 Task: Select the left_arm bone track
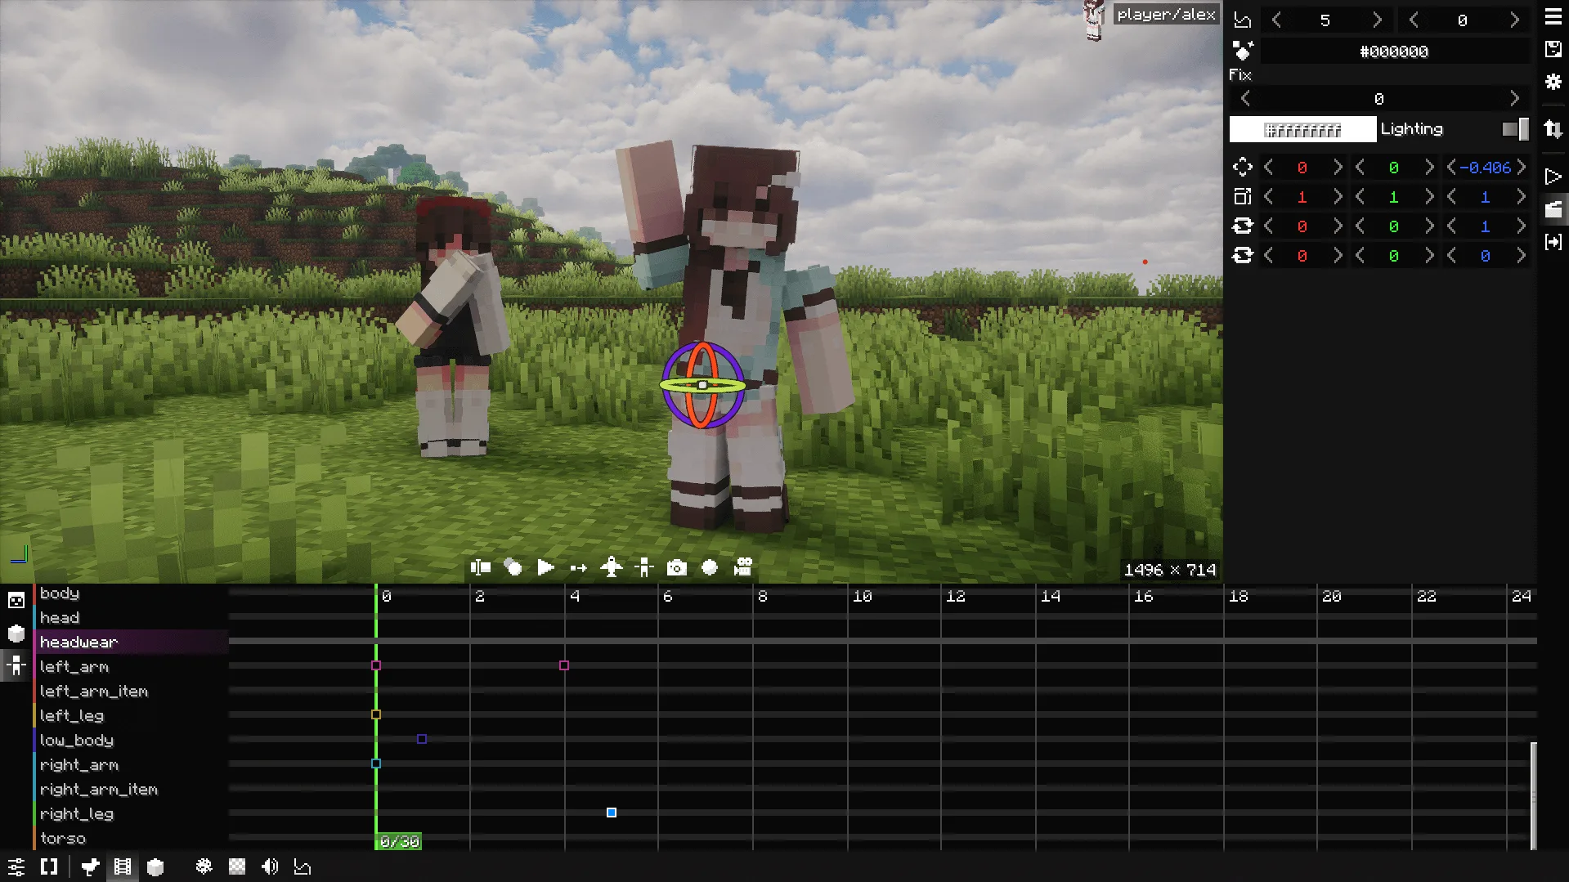point(74,666)
